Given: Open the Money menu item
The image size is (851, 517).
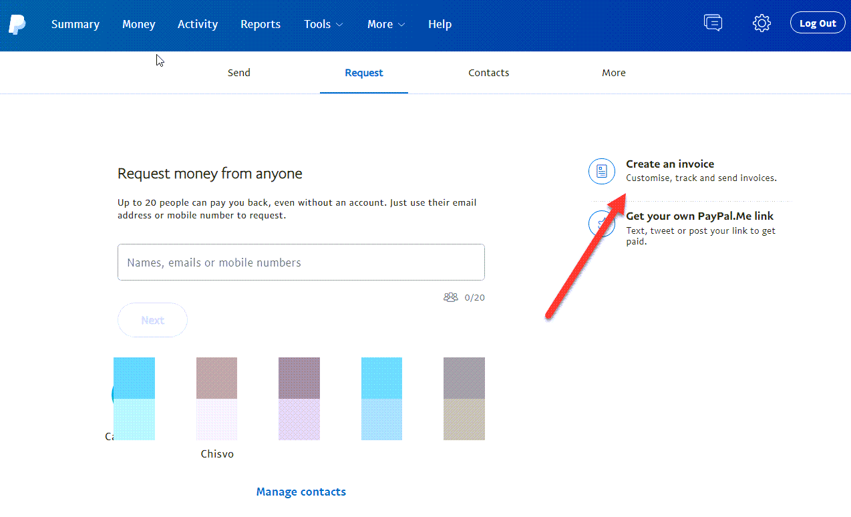Looking at the screenshot, I should point(139,24).
